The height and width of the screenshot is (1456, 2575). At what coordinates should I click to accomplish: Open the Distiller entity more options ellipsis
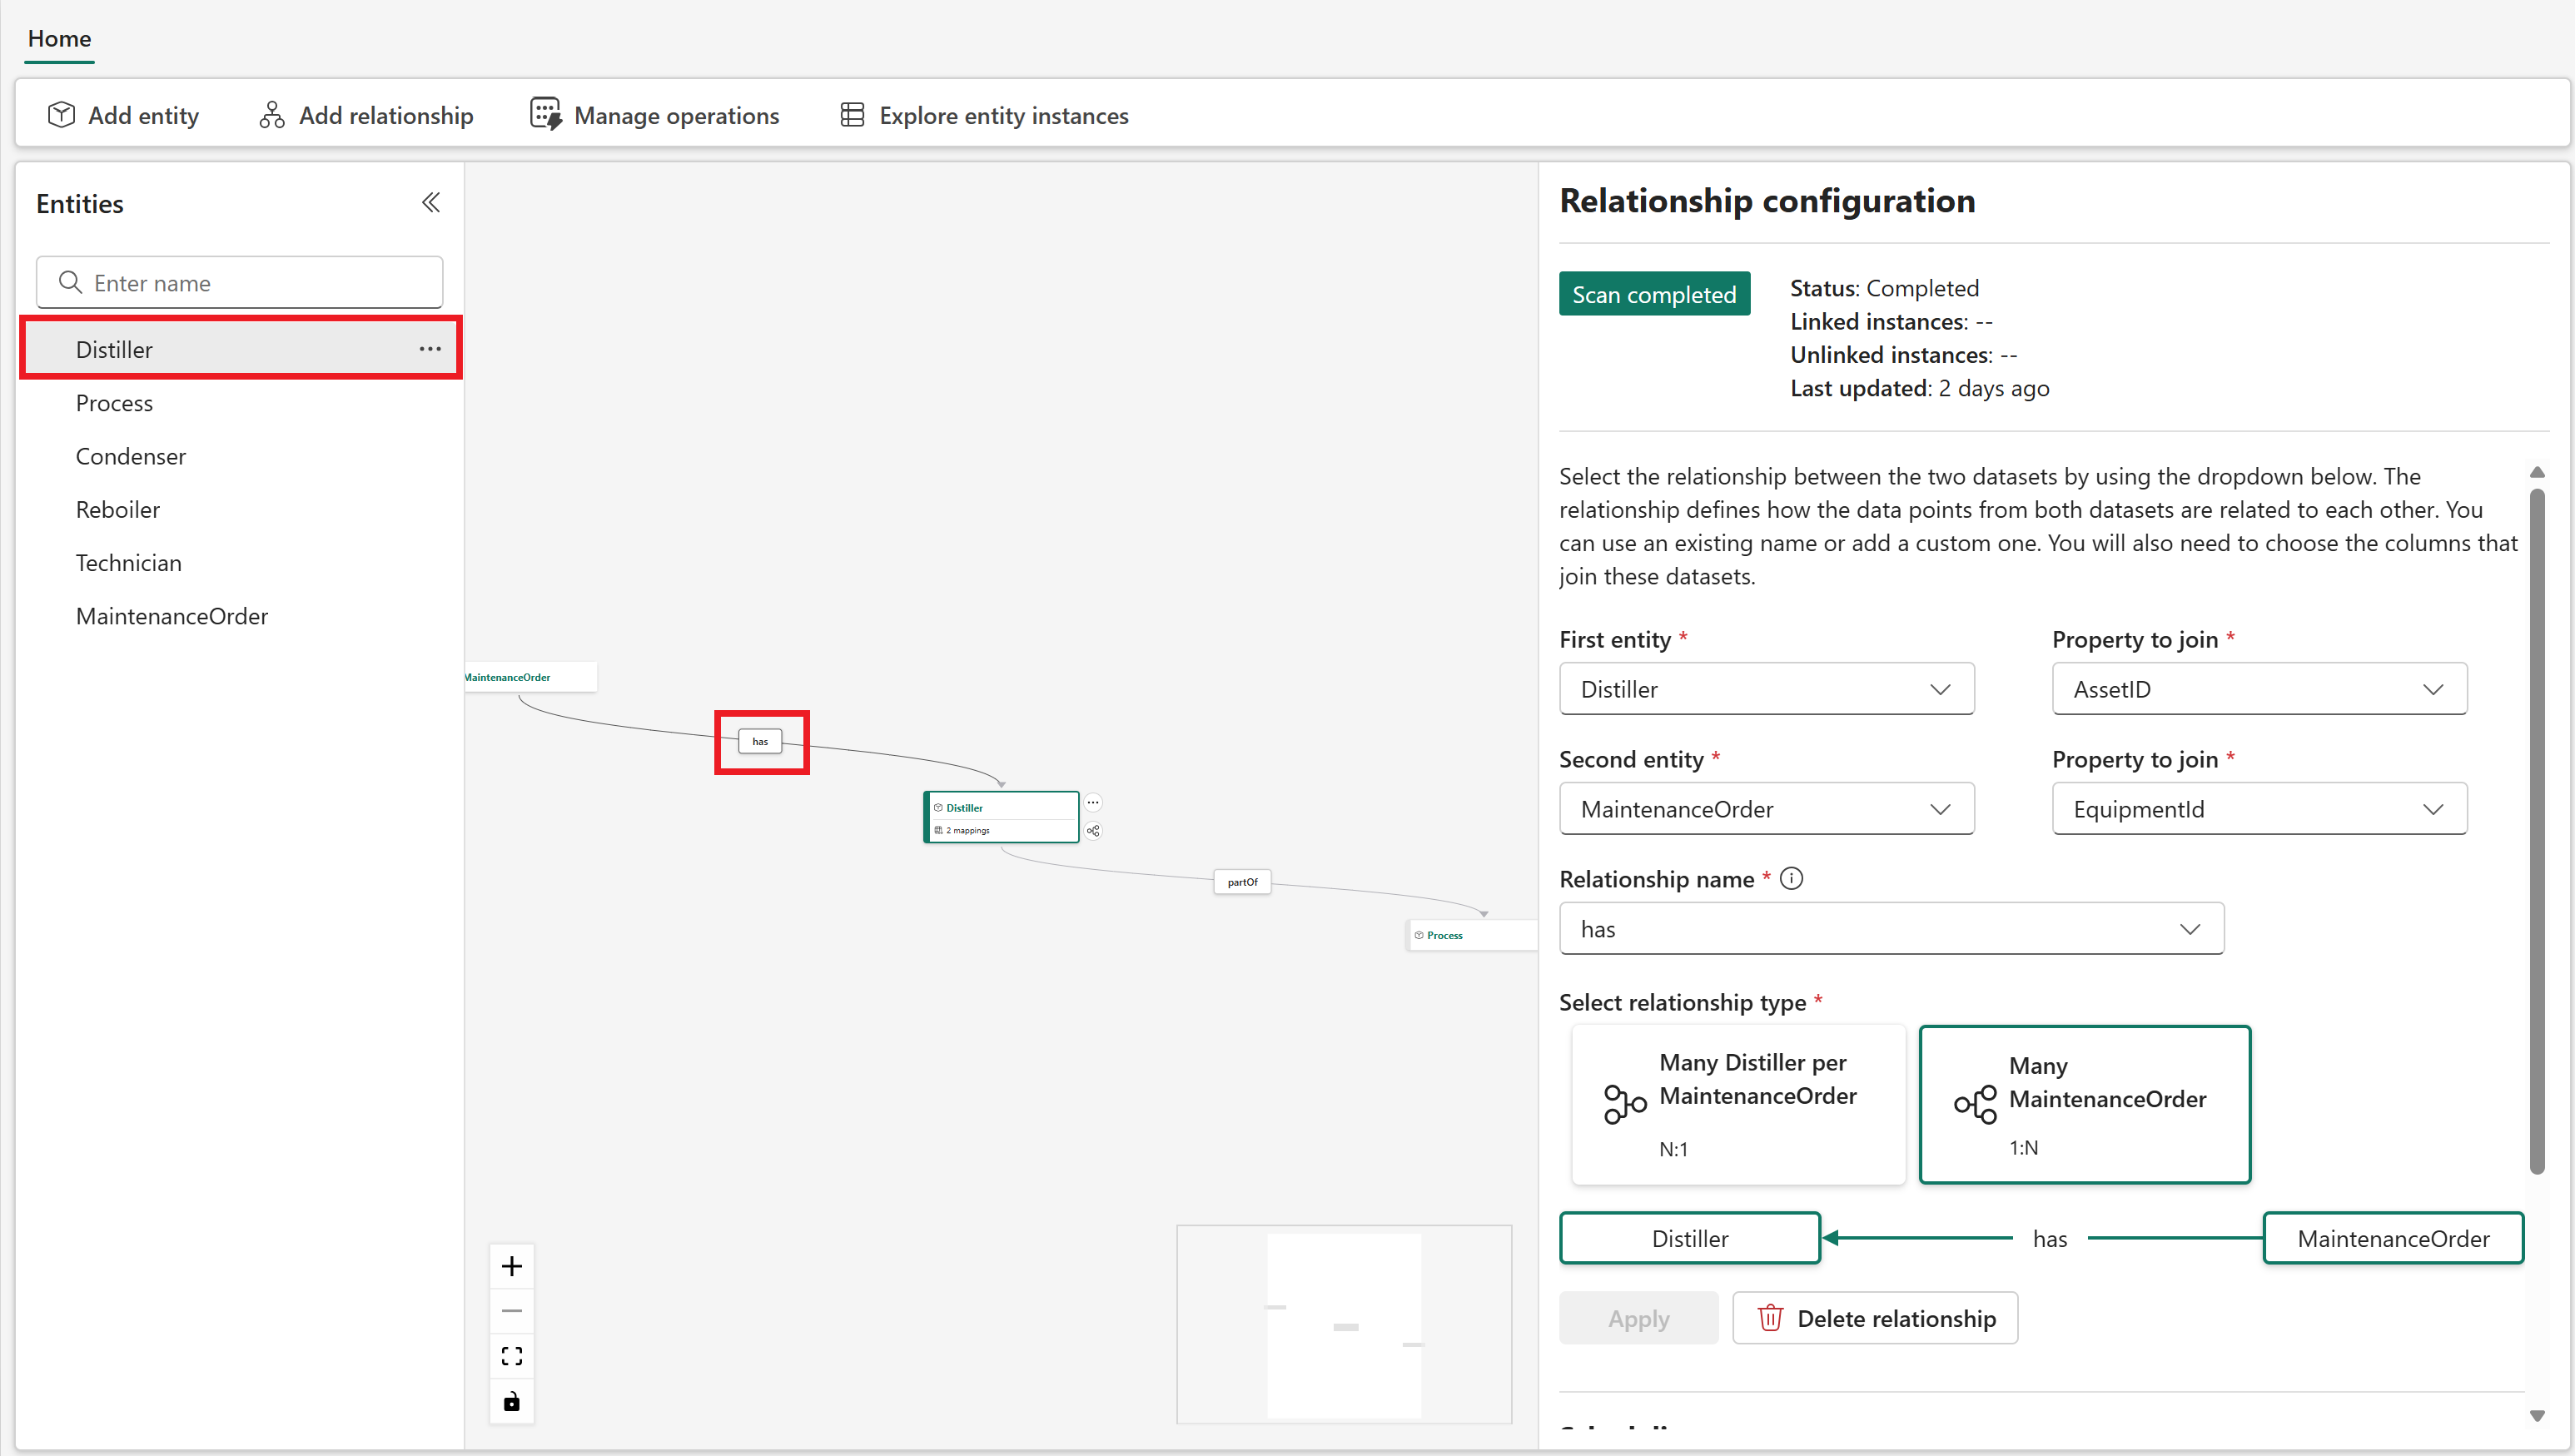click(x=430, y=349)
